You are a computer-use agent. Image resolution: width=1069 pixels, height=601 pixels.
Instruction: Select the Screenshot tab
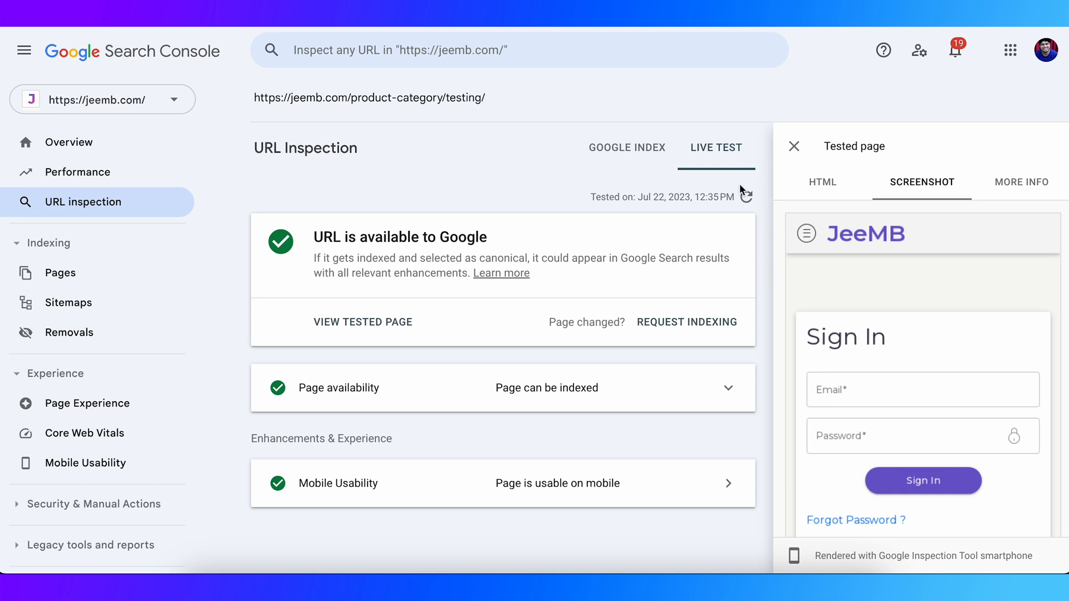(922, 182)
